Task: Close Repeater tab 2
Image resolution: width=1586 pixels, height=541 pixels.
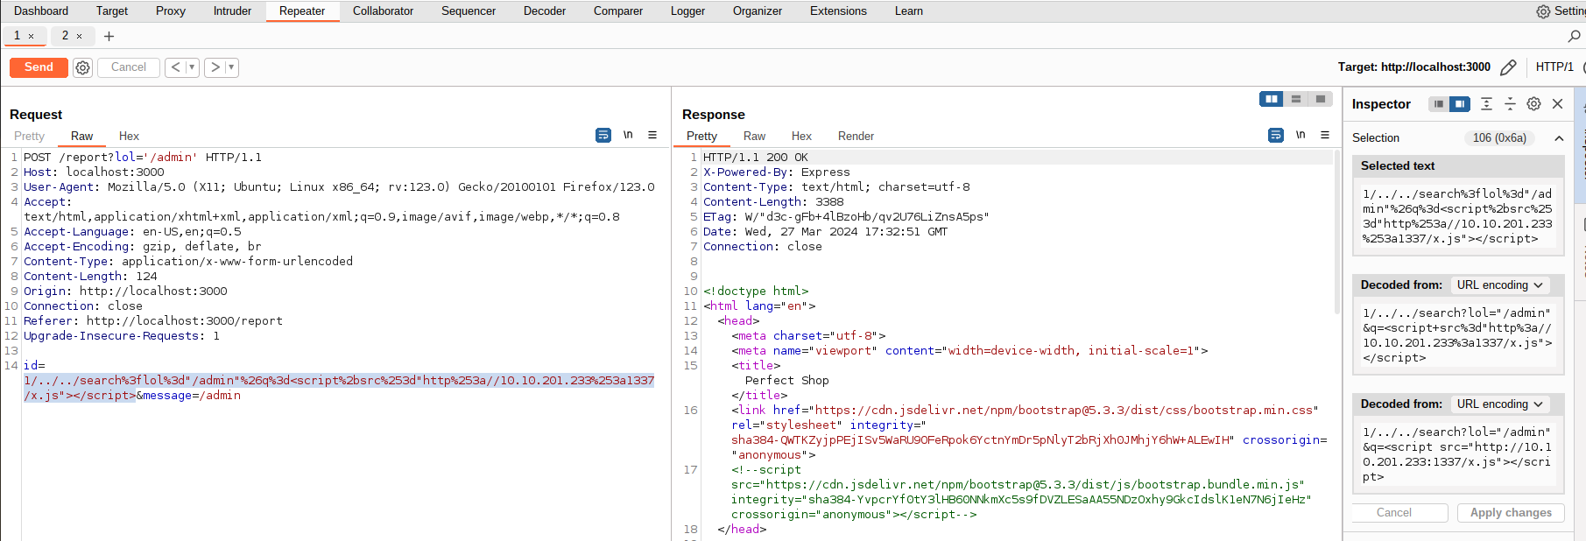Action: pos(80,36)
